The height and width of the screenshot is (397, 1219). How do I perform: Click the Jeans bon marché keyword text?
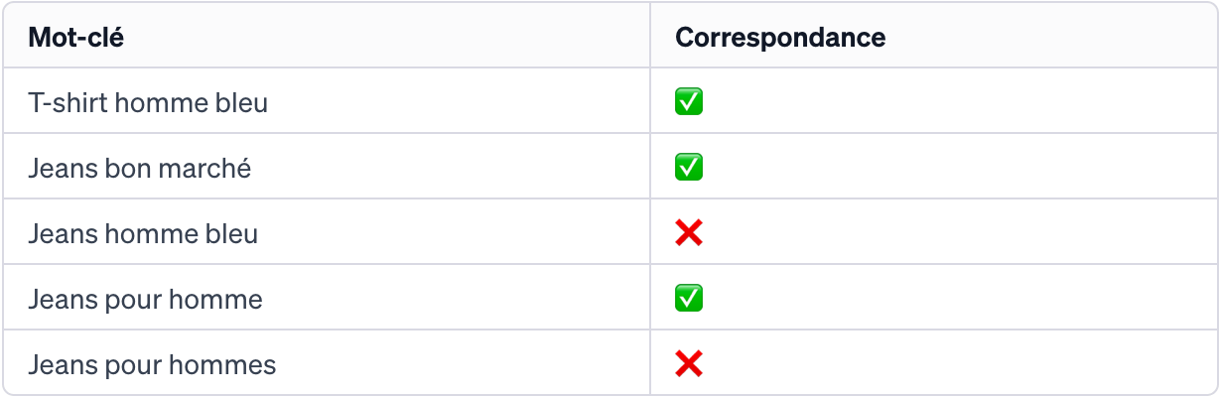click(140, 168)
